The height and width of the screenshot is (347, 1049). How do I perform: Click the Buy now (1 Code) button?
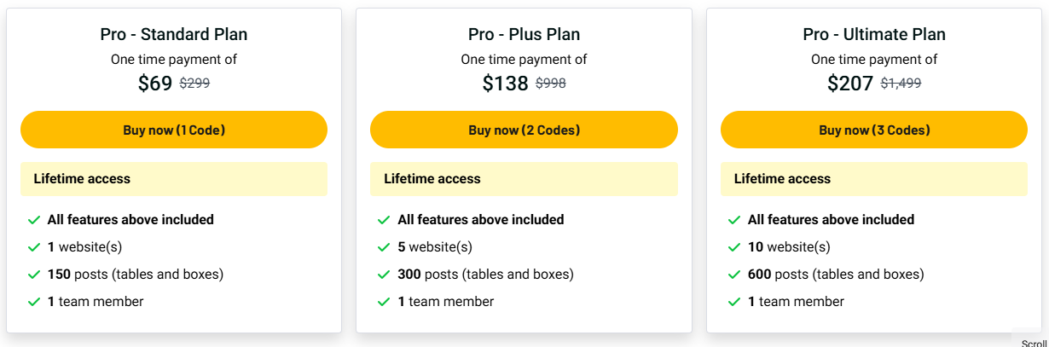click(x=174, y=130)
